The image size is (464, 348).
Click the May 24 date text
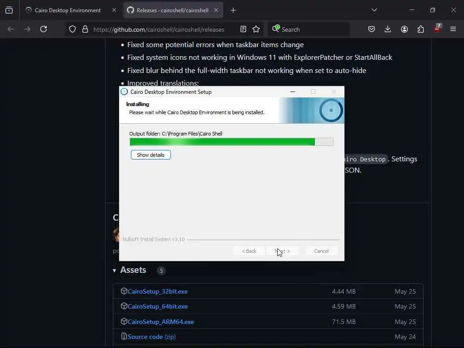[405, 337]
